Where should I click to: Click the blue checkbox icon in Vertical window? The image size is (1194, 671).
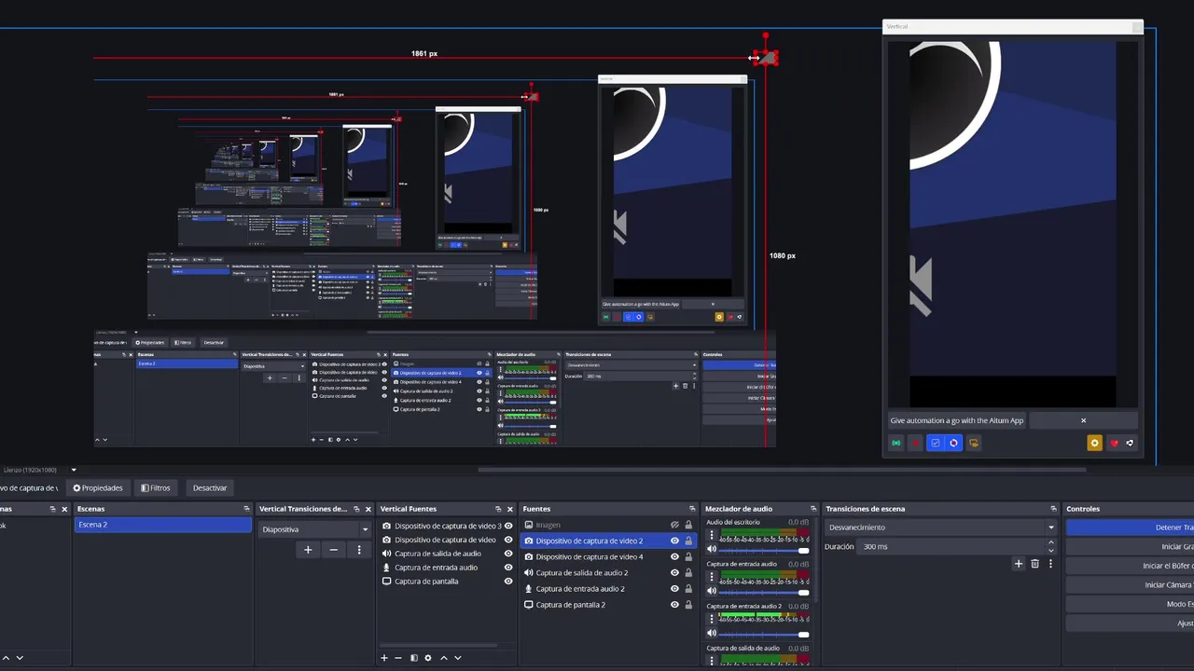coord(936,443)
